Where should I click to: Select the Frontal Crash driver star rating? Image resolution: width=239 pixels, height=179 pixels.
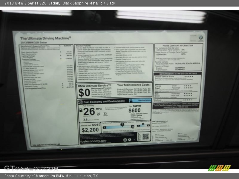pos(188,85)
